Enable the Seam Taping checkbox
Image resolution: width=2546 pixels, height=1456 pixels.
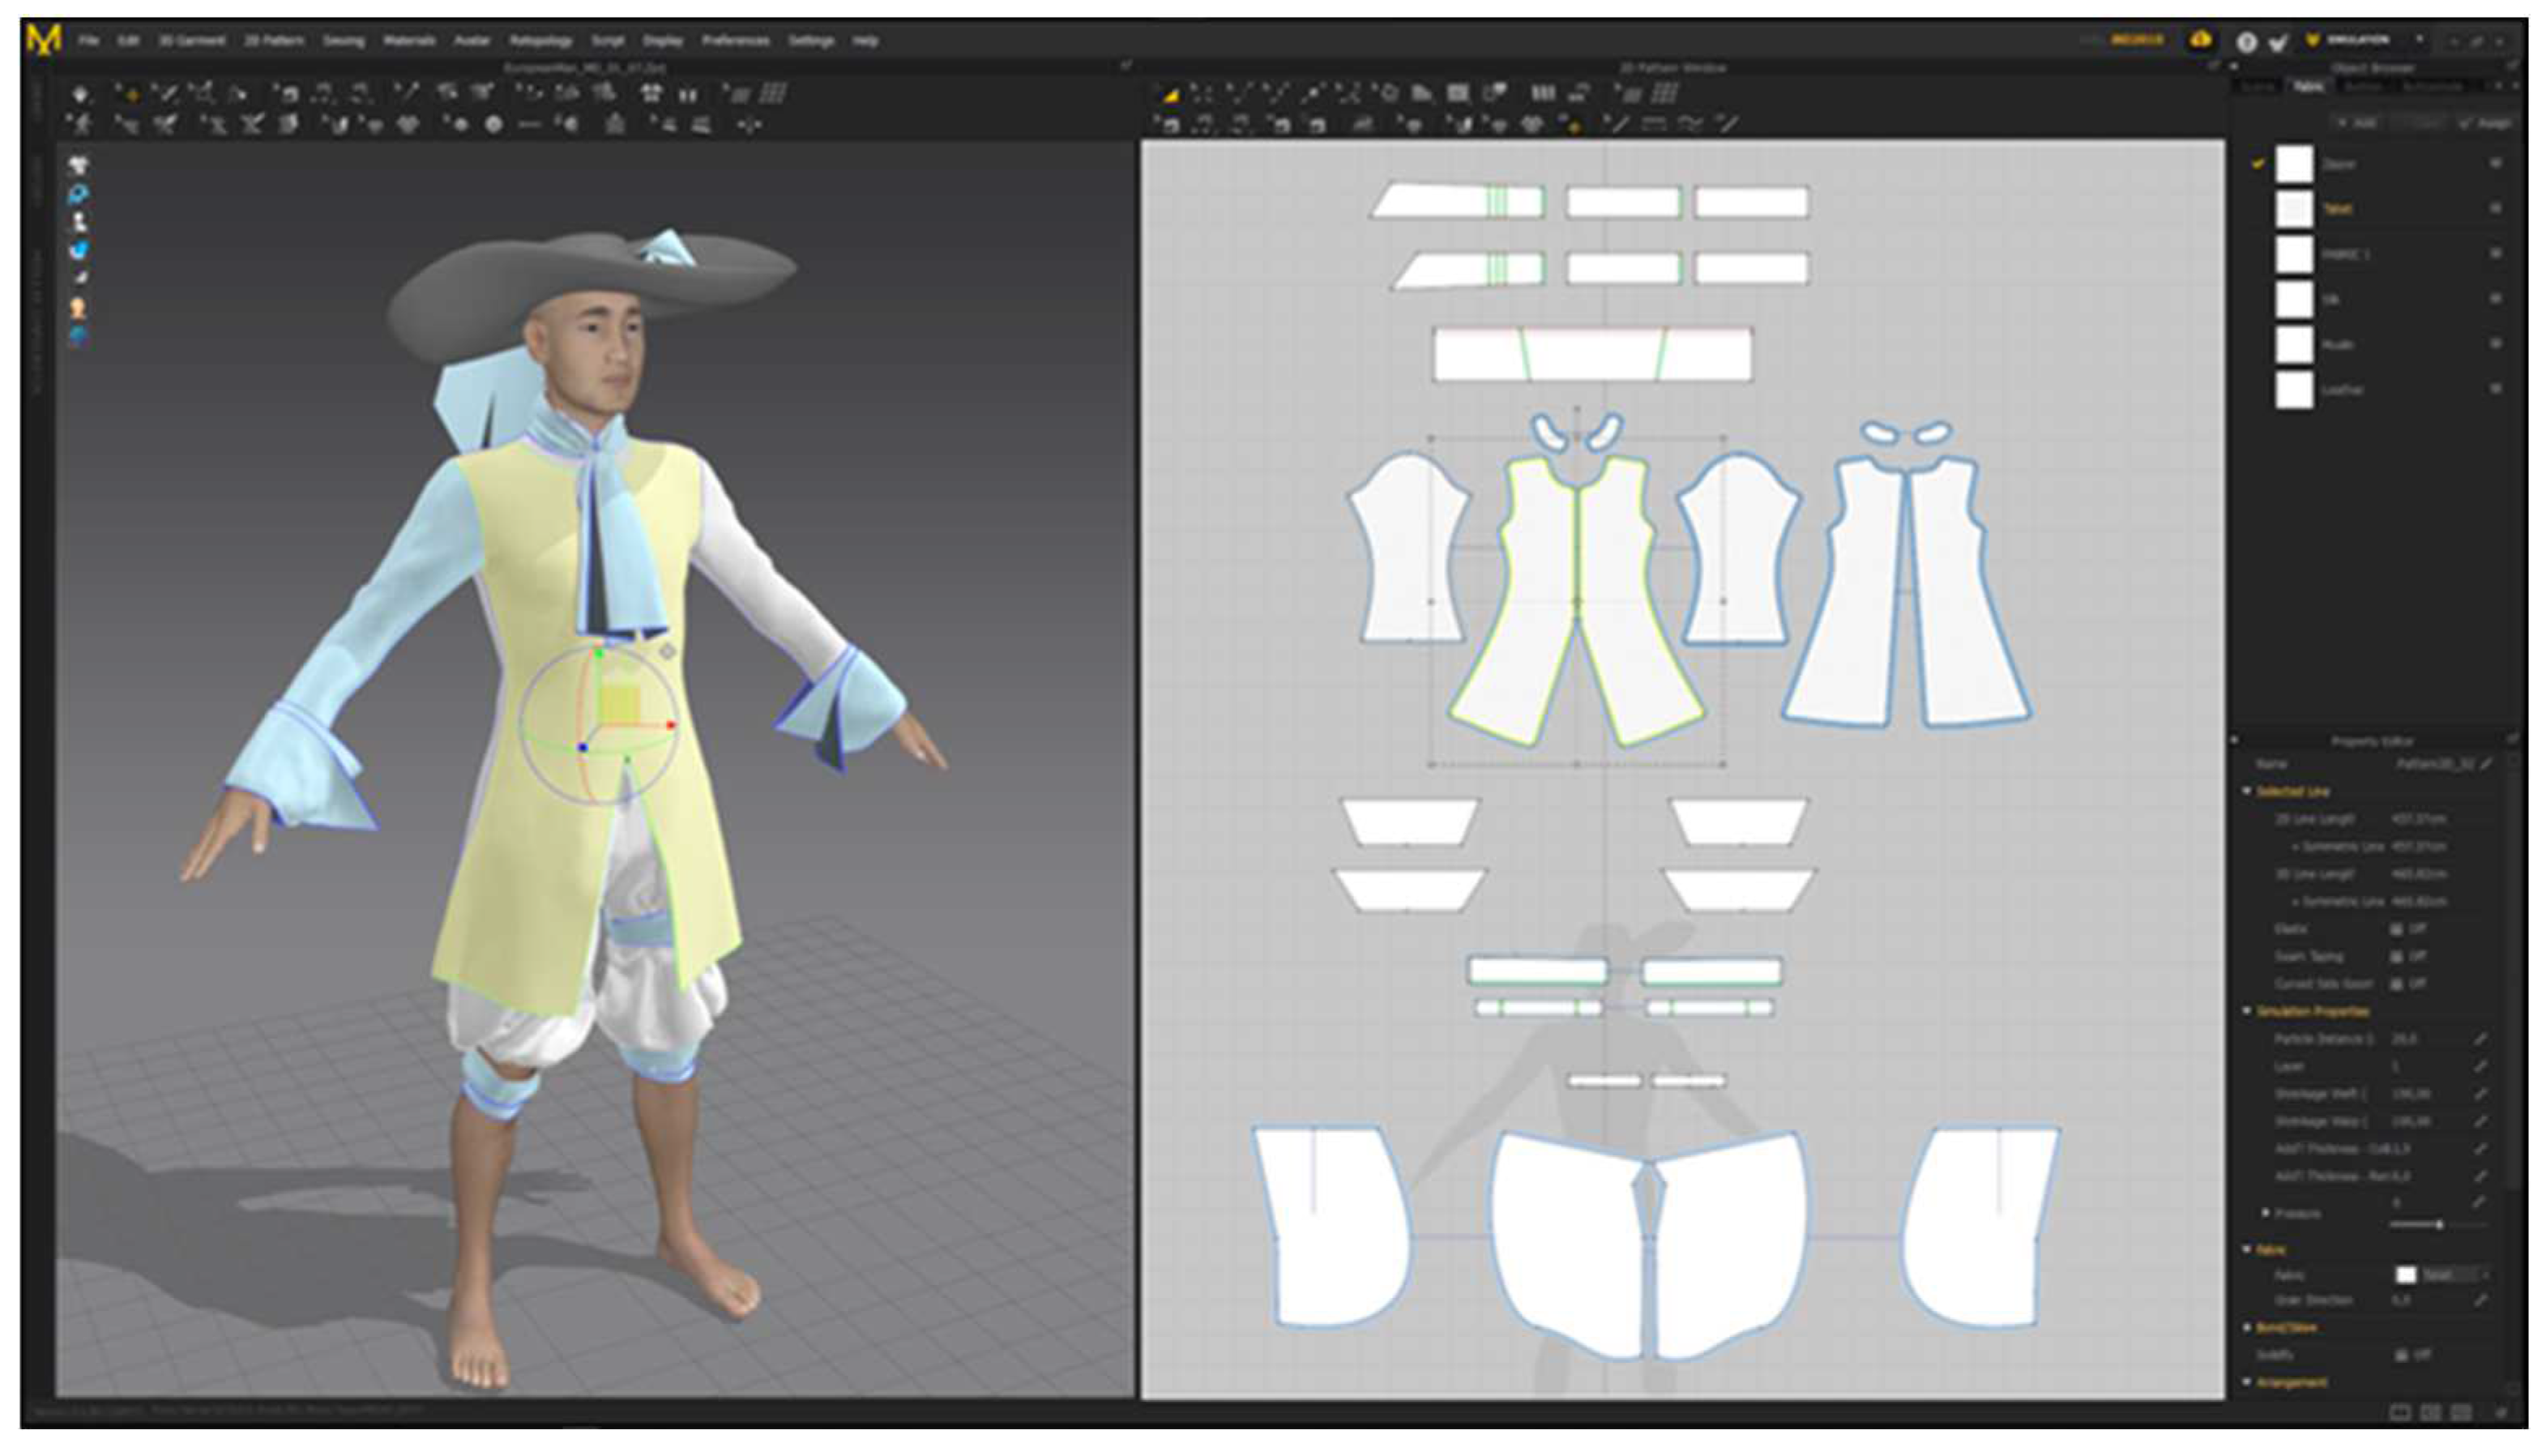click(x=2397, y=957)
